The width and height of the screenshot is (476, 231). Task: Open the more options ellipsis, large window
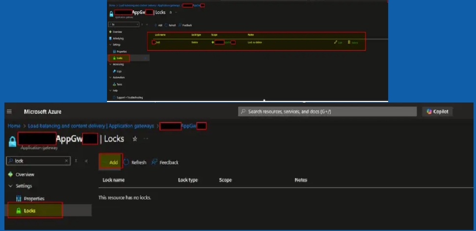tap(146, 139)
